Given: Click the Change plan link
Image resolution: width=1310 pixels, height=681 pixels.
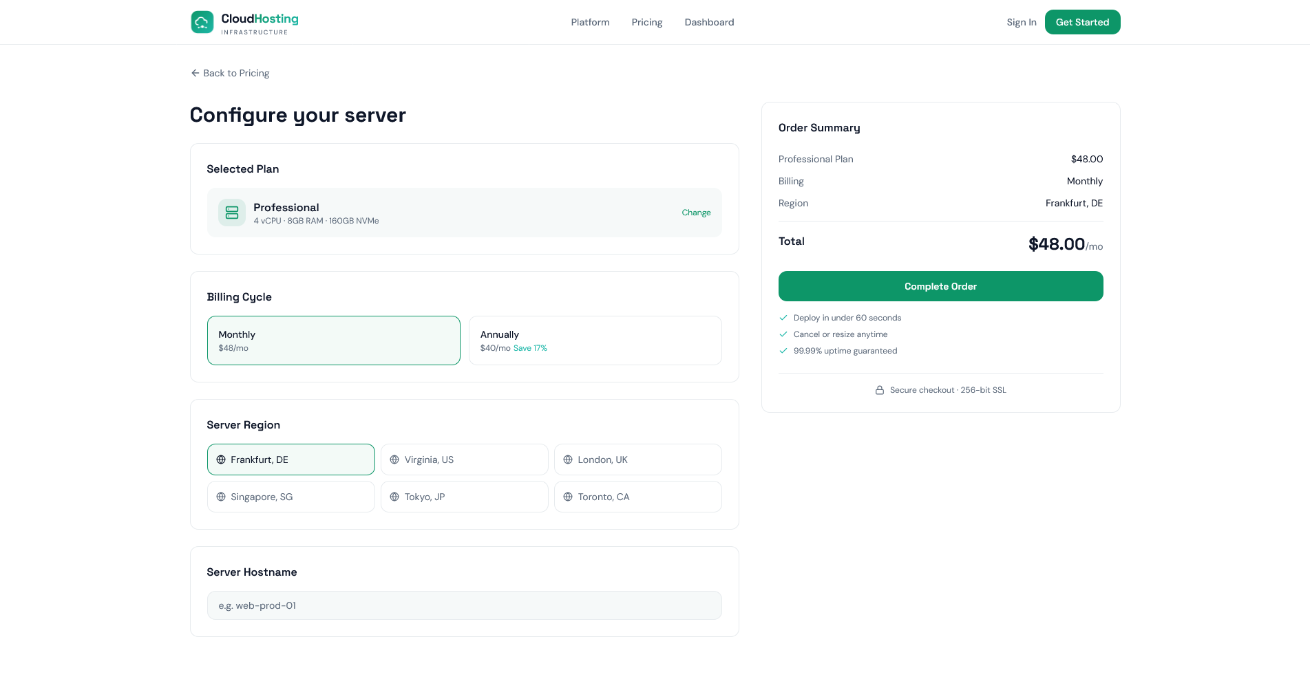Looking at the screenshot, I should click(696, 213).
